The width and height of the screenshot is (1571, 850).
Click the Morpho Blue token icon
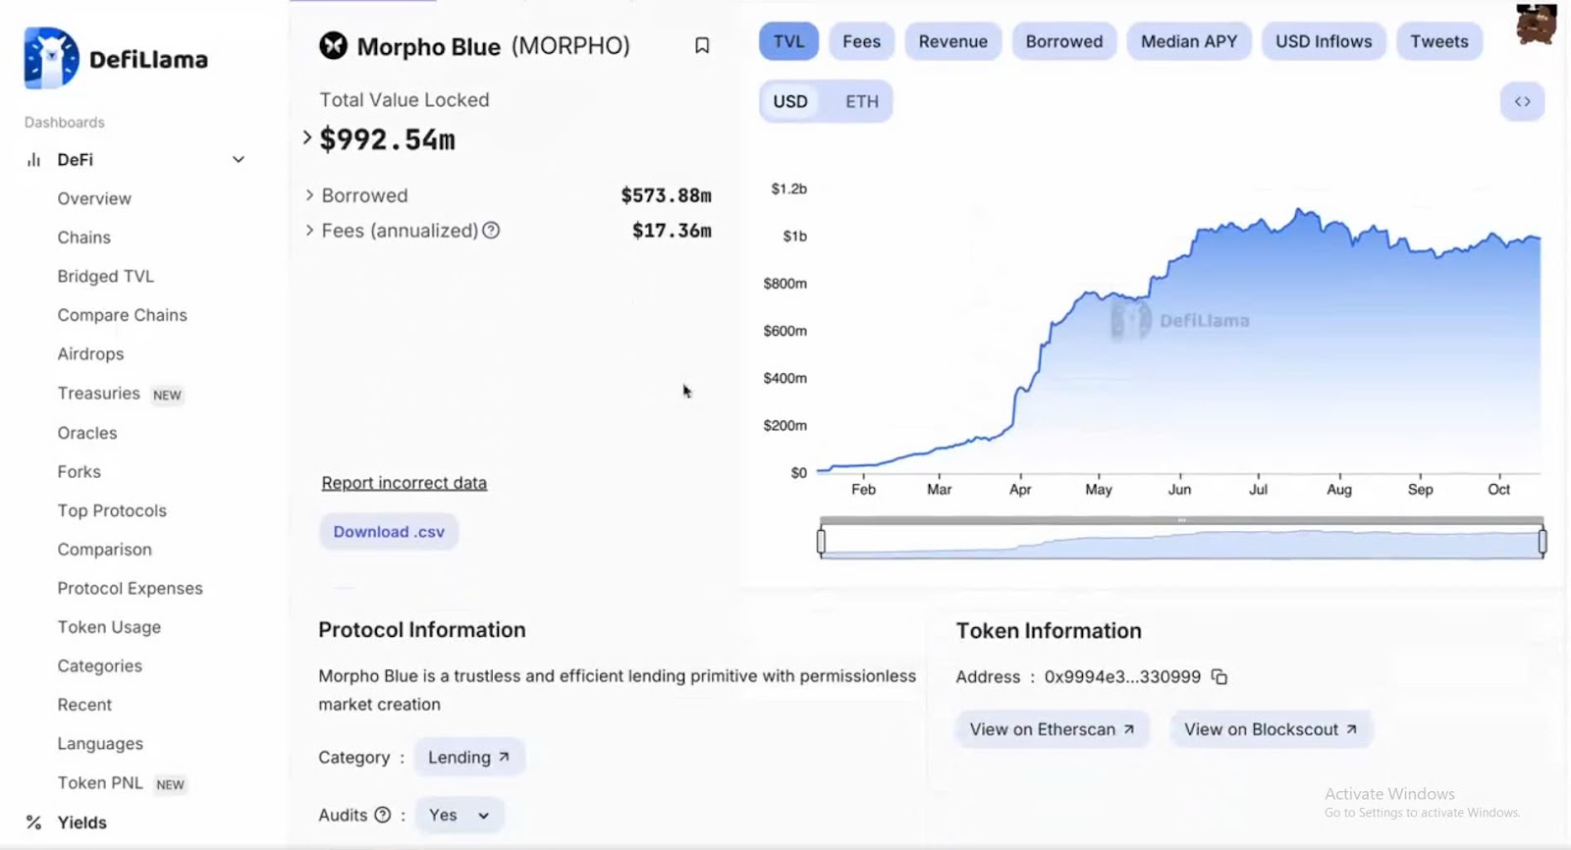[x=334, y=45]
